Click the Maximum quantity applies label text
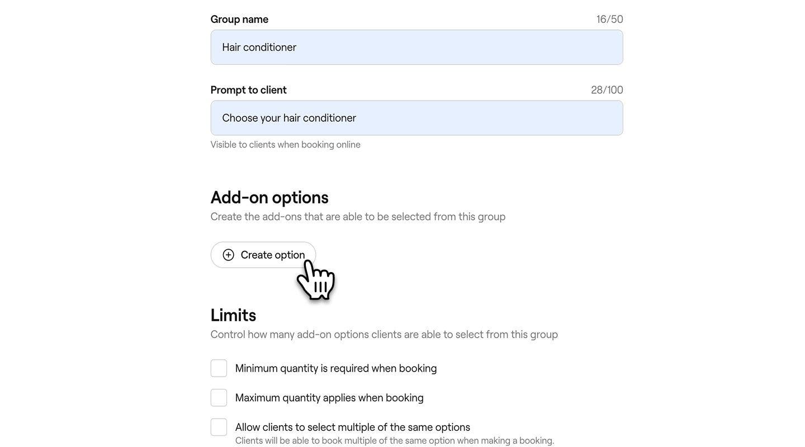The height and width of the screenshot is (447, 805). tap(329, 398)
